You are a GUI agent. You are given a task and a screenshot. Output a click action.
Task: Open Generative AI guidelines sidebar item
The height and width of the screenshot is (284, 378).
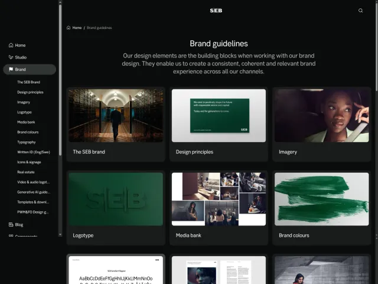click(x=34, y=192)
